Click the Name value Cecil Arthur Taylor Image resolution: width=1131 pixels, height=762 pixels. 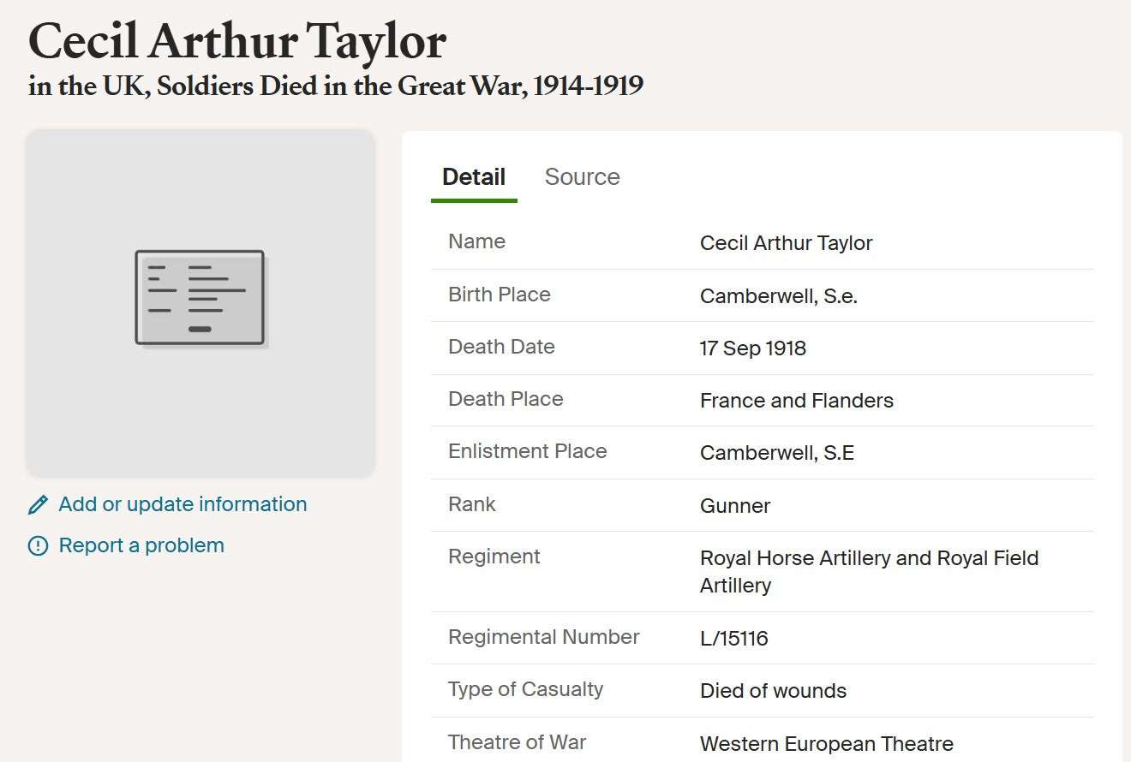[x=786, y=243]
